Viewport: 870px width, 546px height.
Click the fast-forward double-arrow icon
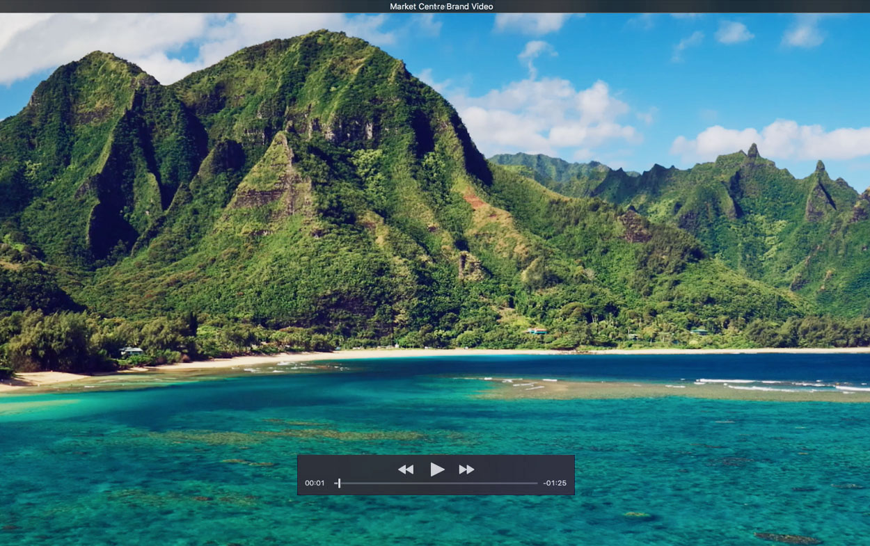[x=466, y=469]
